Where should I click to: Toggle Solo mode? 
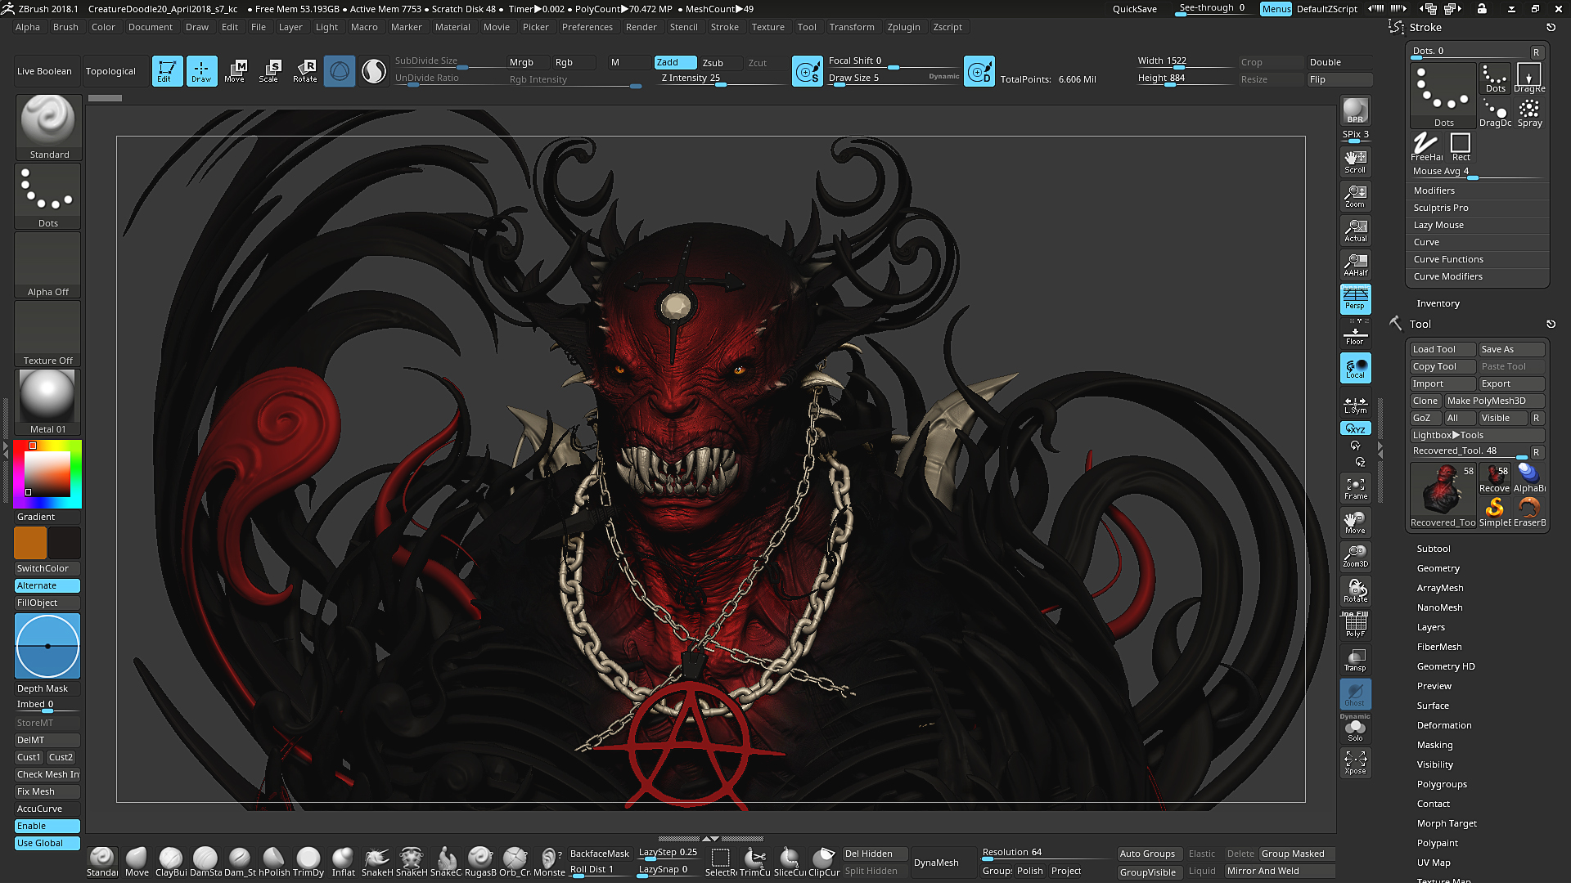click(1355, 729)
